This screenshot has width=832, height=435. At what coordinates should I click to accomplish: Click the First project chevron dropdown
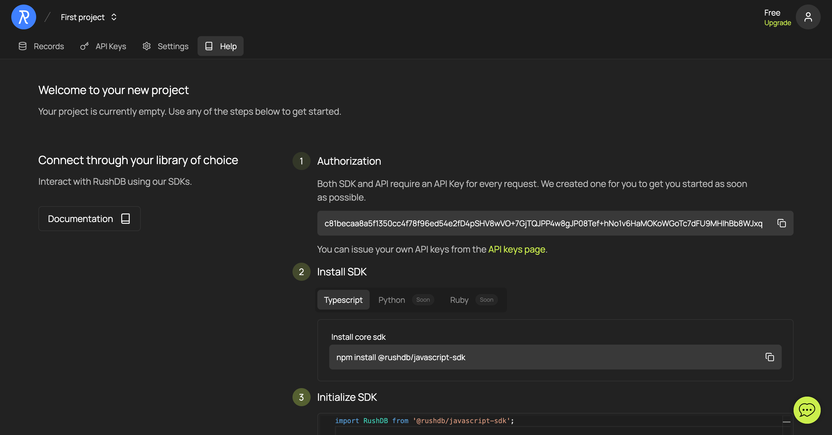(113, 17)
